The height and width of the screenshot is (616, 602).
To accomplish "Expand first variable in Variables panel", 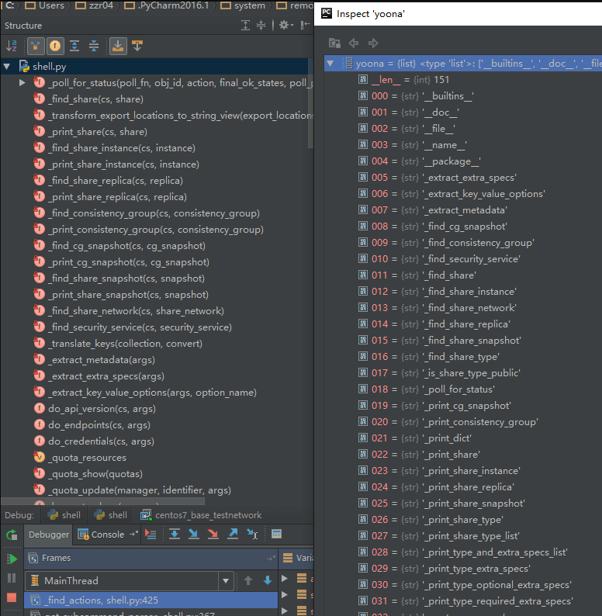I will pos(285,578).
